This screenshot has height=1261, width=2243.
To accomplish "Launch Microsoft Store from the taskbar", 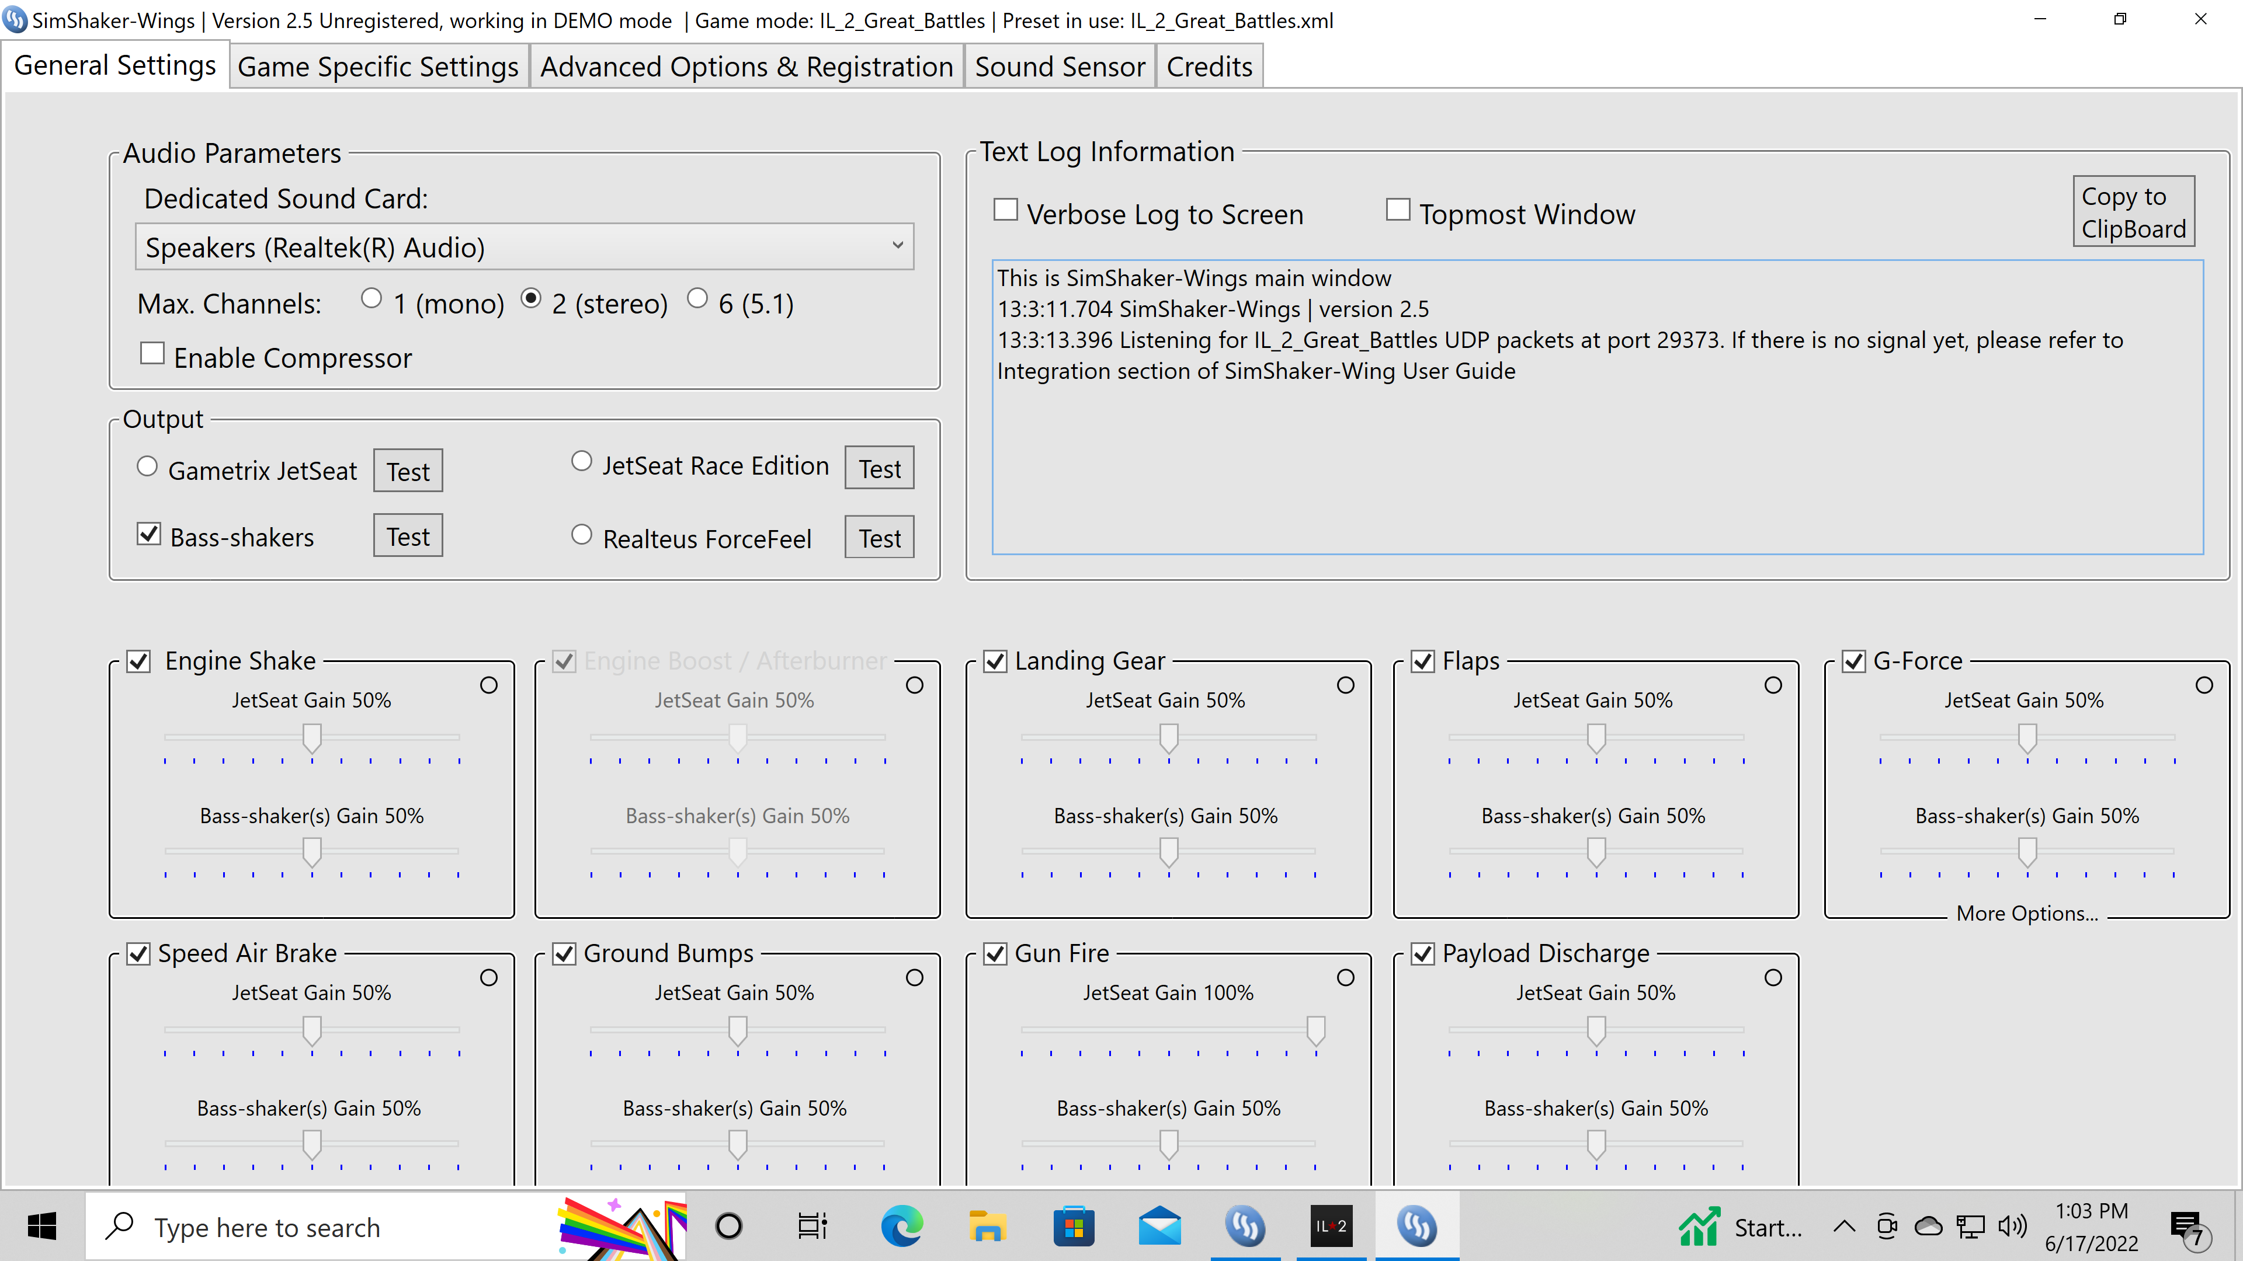I will [x=1074, y=1226].
